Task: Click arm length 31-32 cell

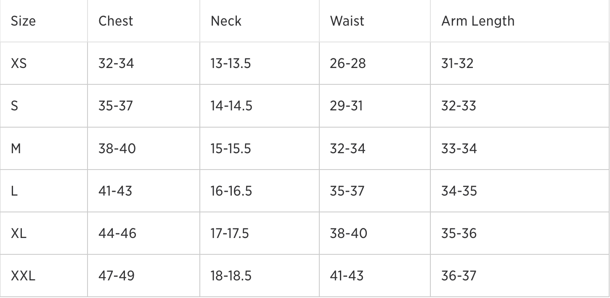Action: pos(457,63)
